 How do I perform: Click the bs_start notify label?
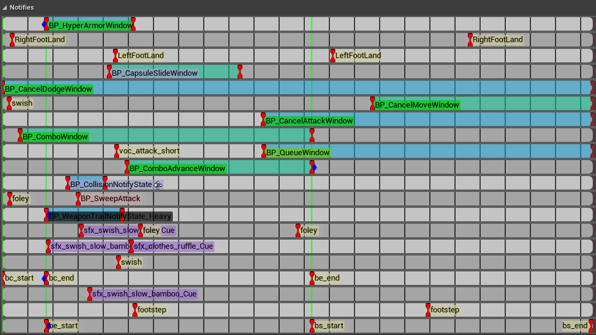(x=329, y=326)
